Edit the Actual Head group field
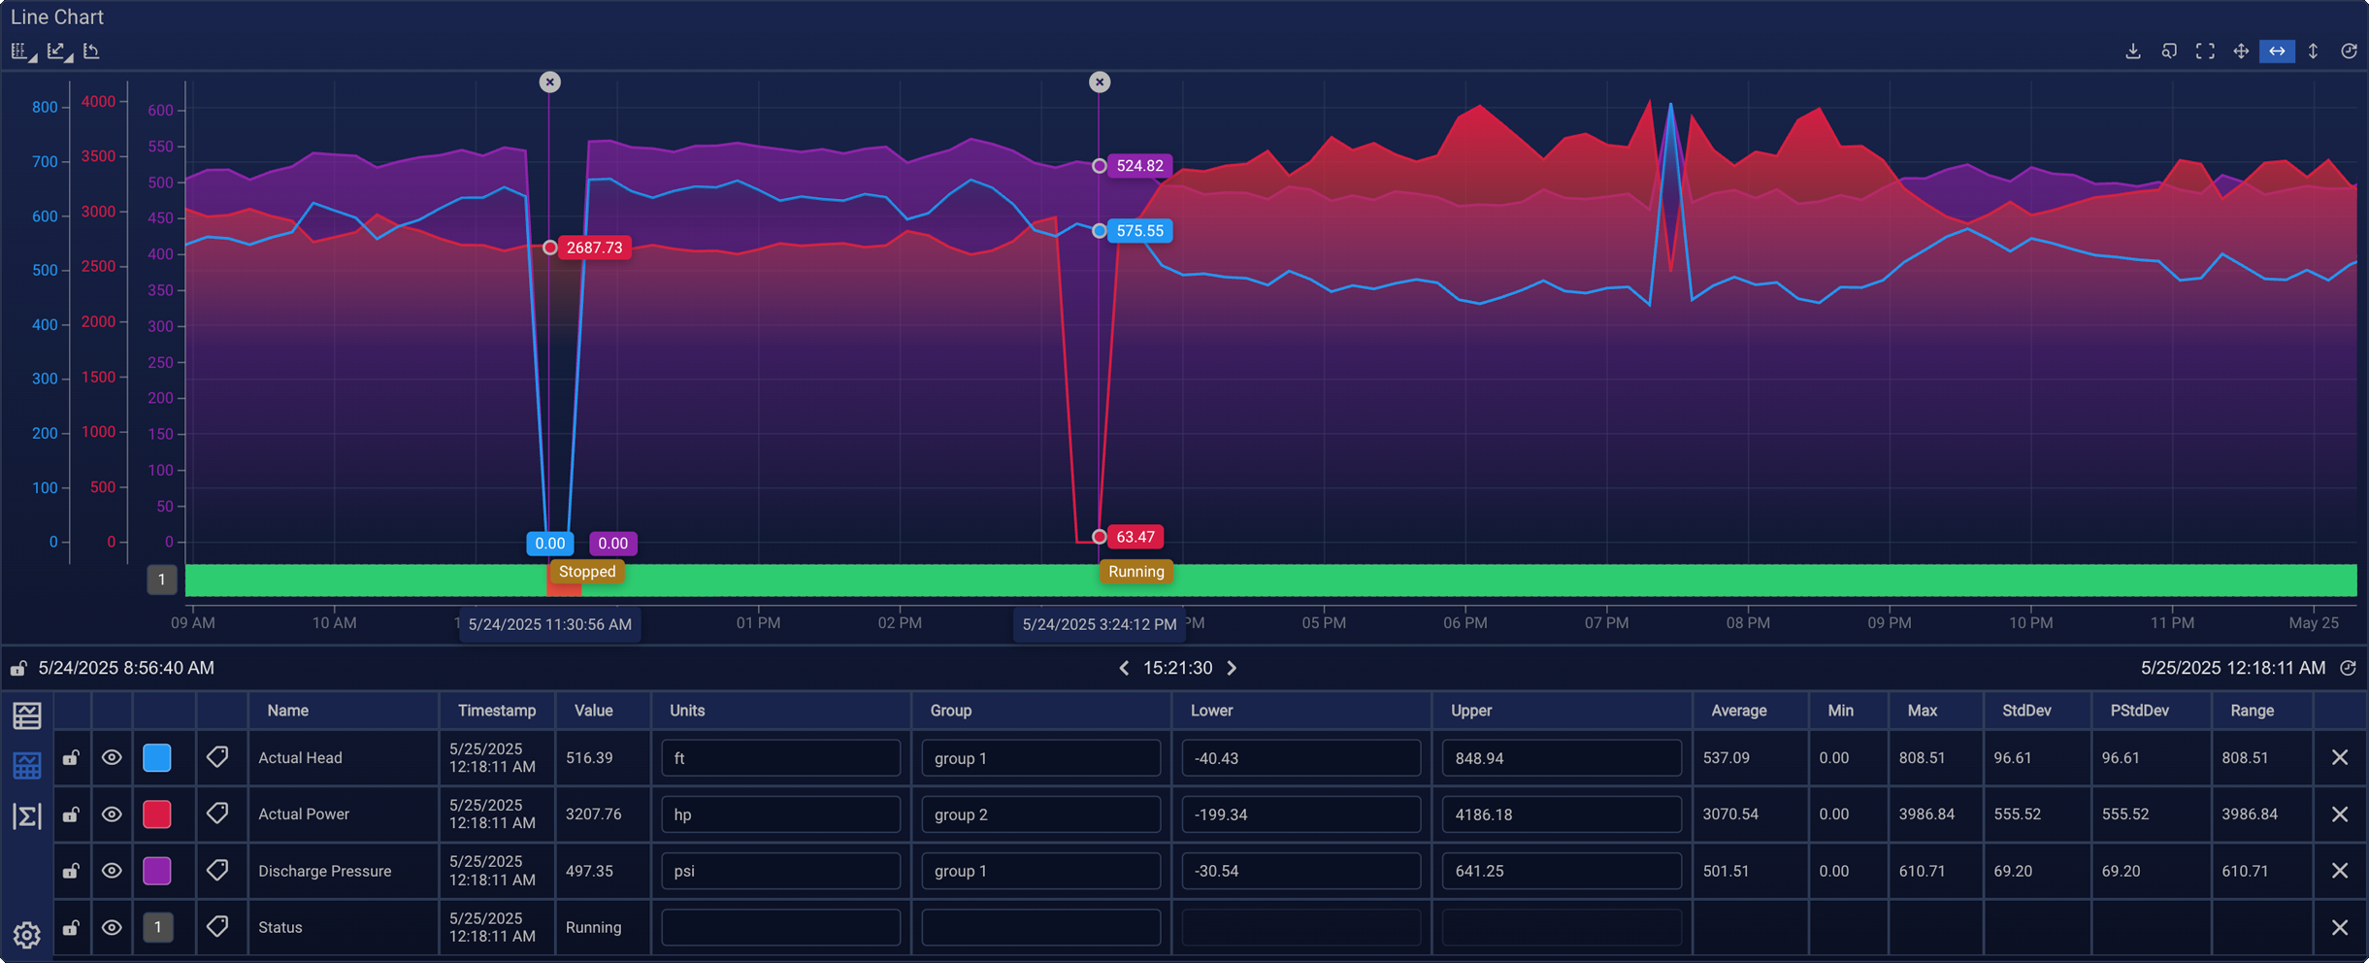The height and width of the screenshot is (963, 2369). tap(1041, 758)
